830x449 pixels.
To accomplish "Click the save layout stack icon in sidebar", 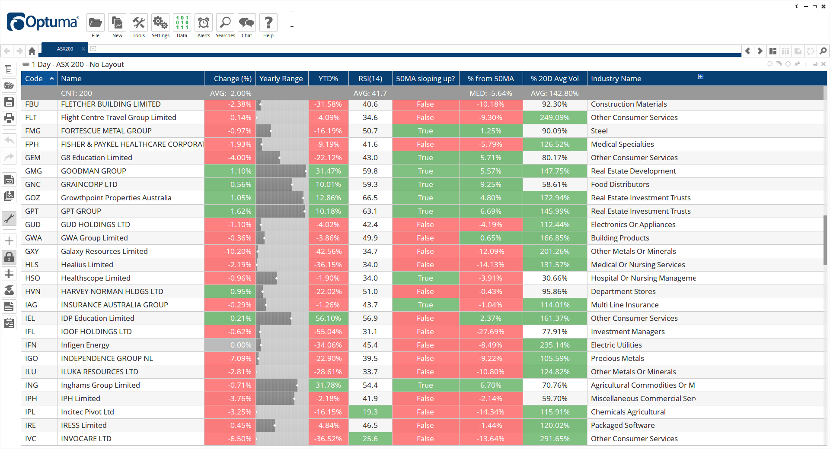I will click(x=9, y=196).
